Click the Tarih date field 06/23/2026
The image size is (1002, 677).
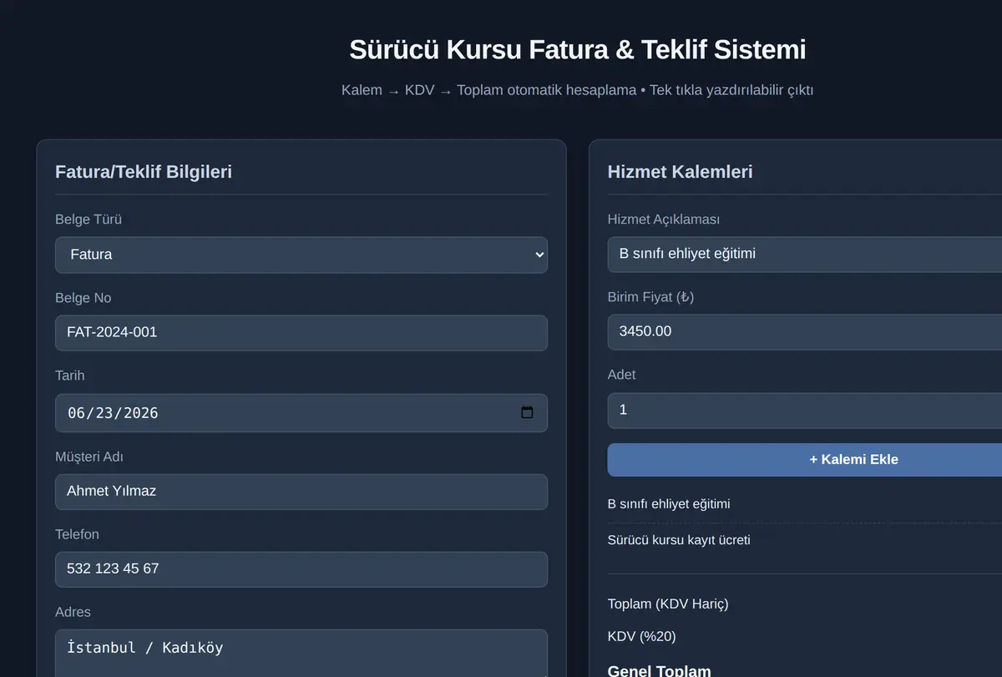point(301,412)
